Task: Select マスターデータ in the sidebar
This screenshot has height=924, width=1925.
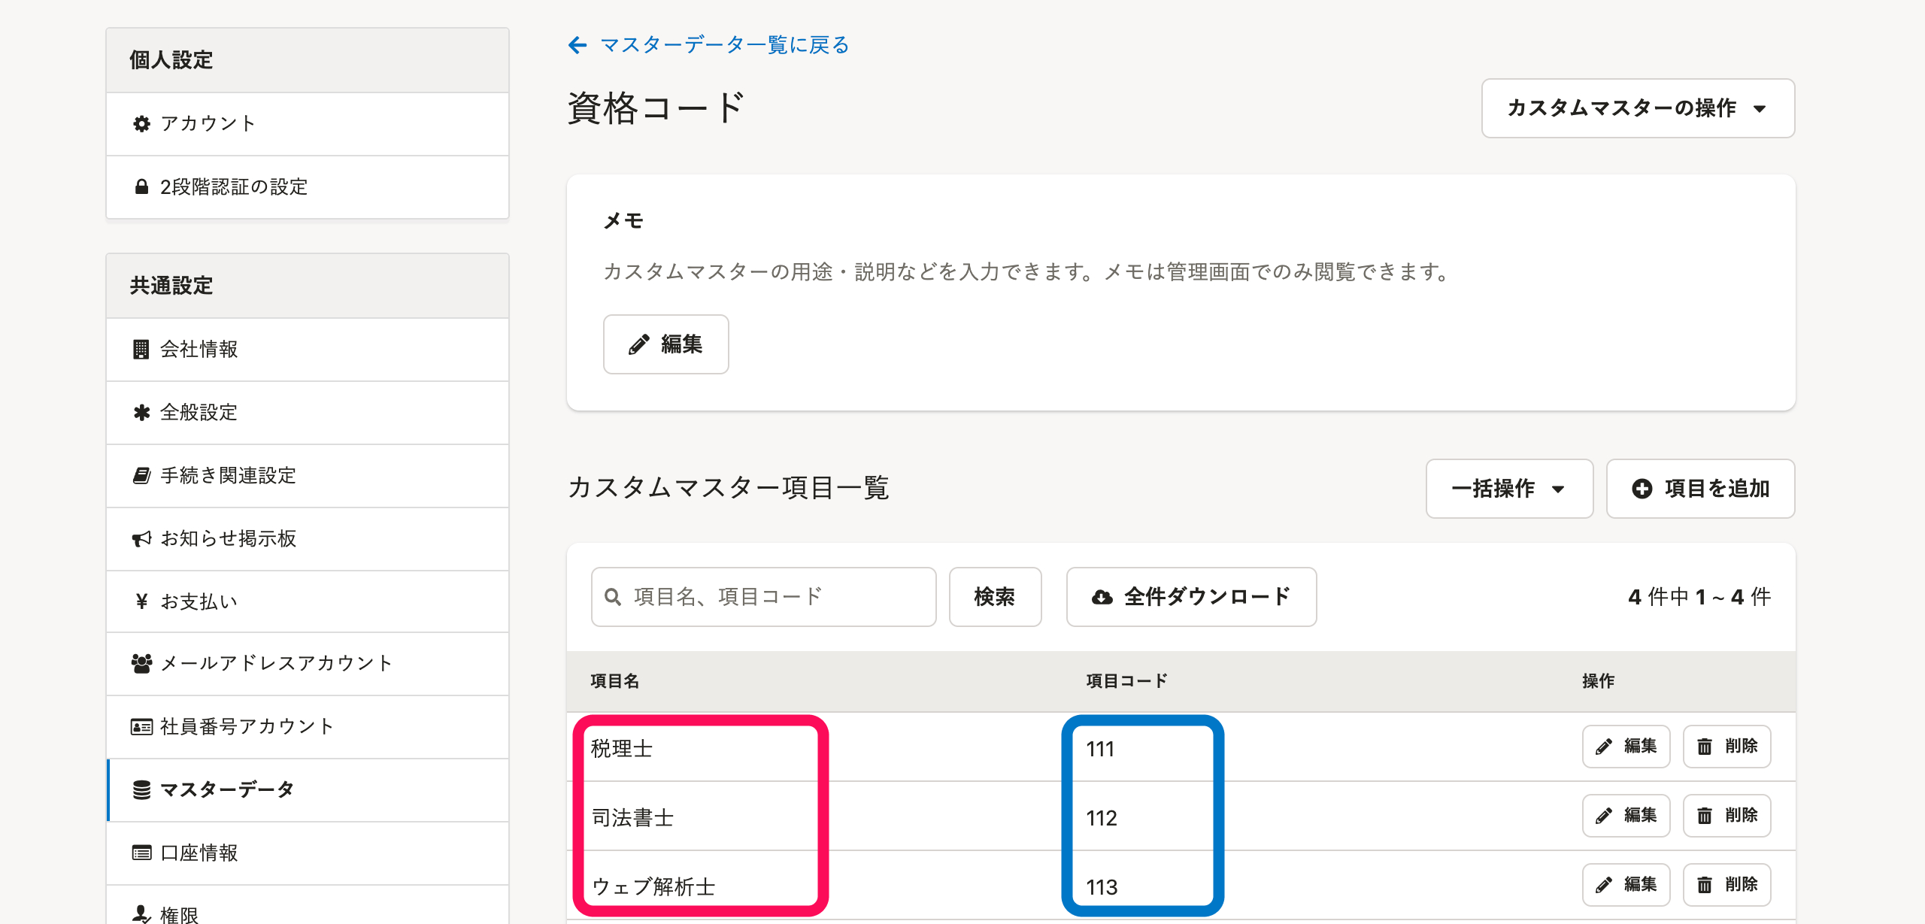Action: pos(308,789)
